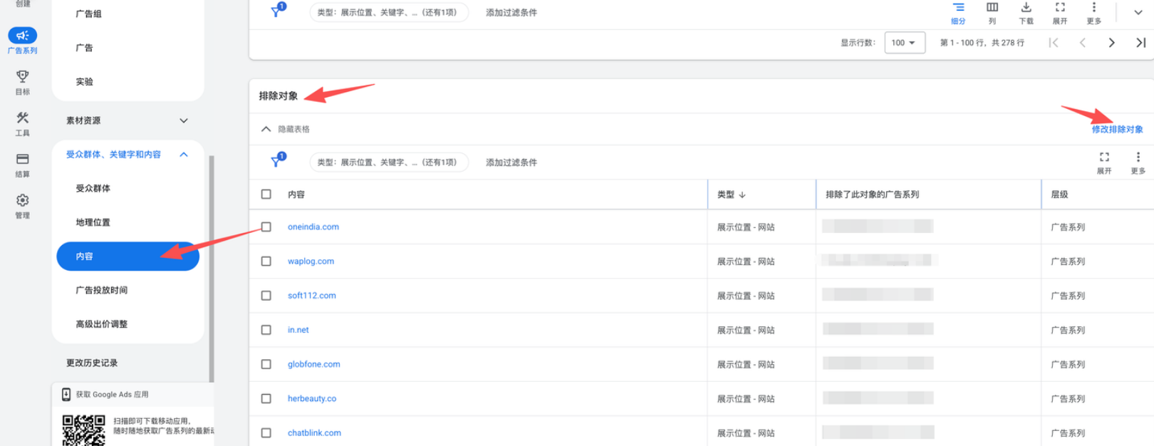
Task: Open the 结算 billing card icon
Action: click(x=23, y=159)
